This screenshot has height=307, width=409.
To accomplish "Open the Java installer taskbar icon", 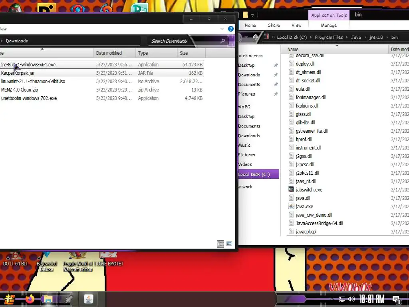I will [x=88, y=299].
